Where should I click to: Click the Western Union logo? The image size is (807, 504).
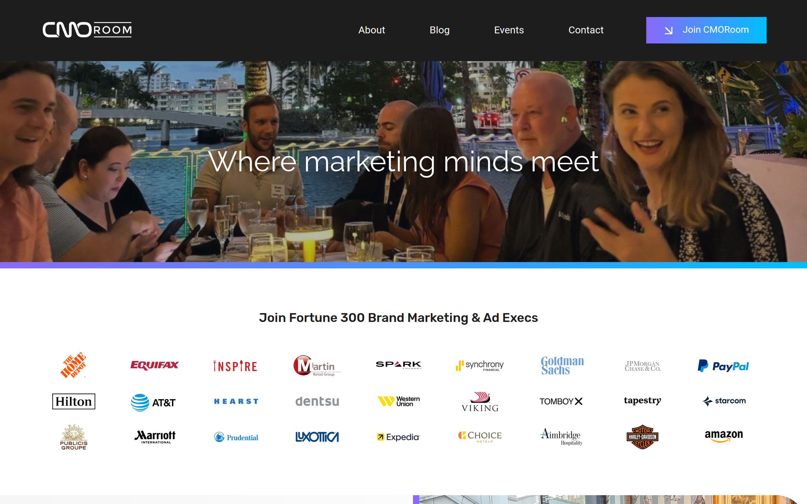[x=398, y=401]
